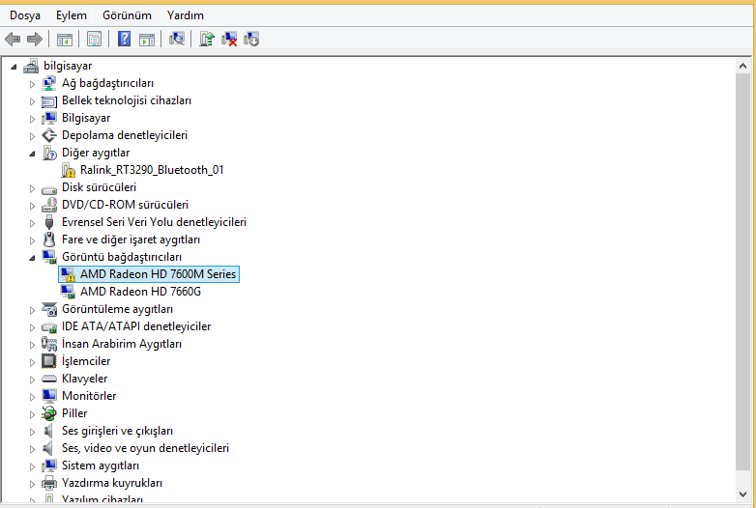The height and width of the screenshot is (508, 756).
Task: Collapse the bilgisayar root node
Action: point(14,67)
